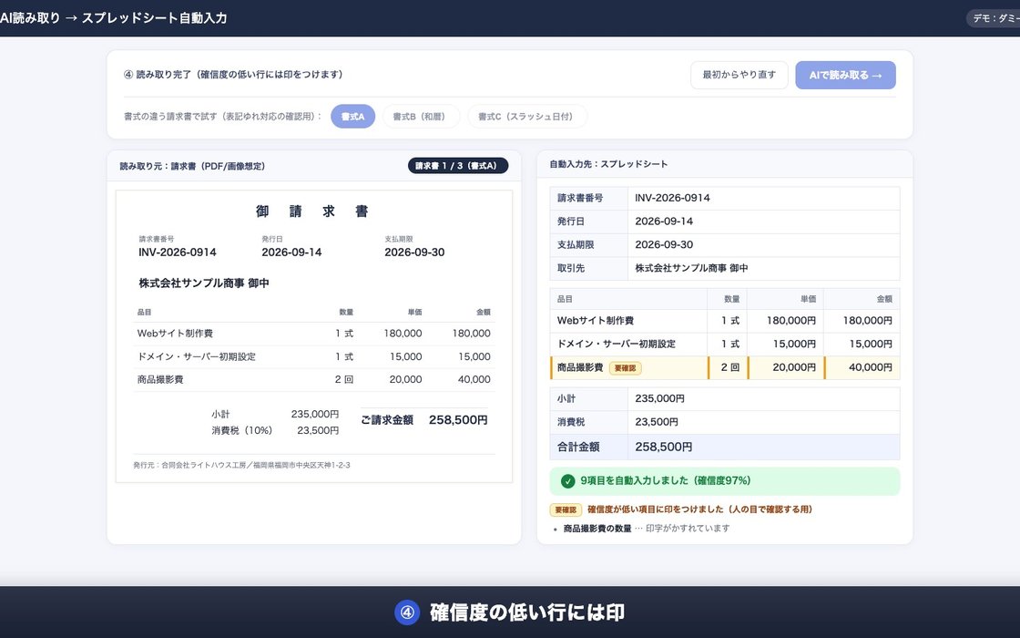1020x638 pixels.
Task: Select spreadsheet 支払期限 value 2026-09-30
Action: [x=764, y=245]
